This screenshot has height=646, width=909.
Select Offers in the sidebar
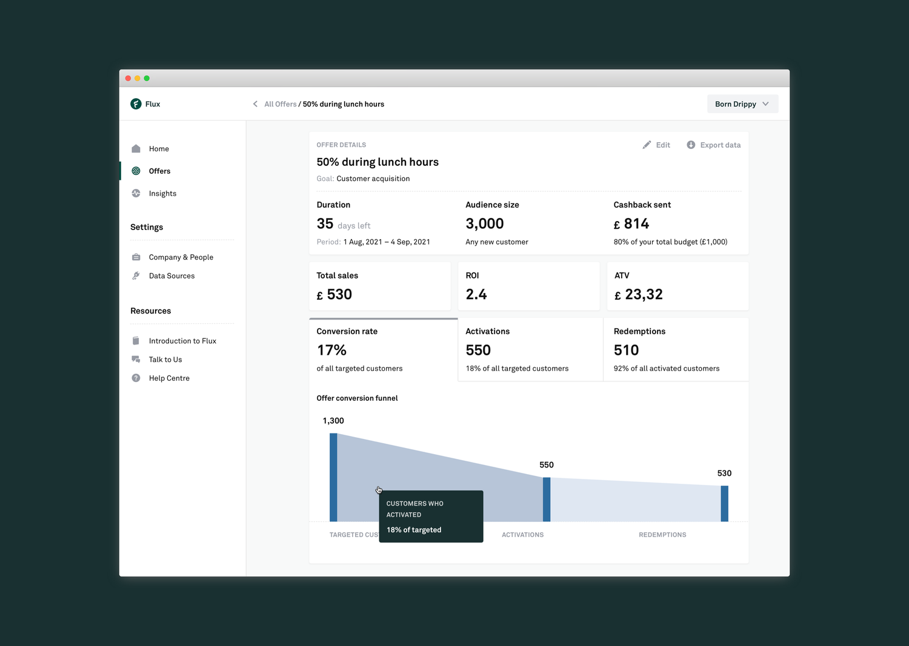159,171
